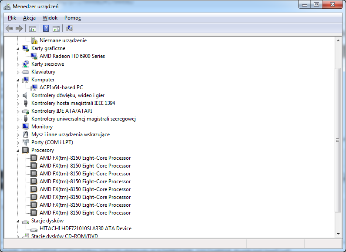Viewport: 346px width, 252px height.
Task: Select the Nieznane urządzenie entry
Action: coord(63,40)
